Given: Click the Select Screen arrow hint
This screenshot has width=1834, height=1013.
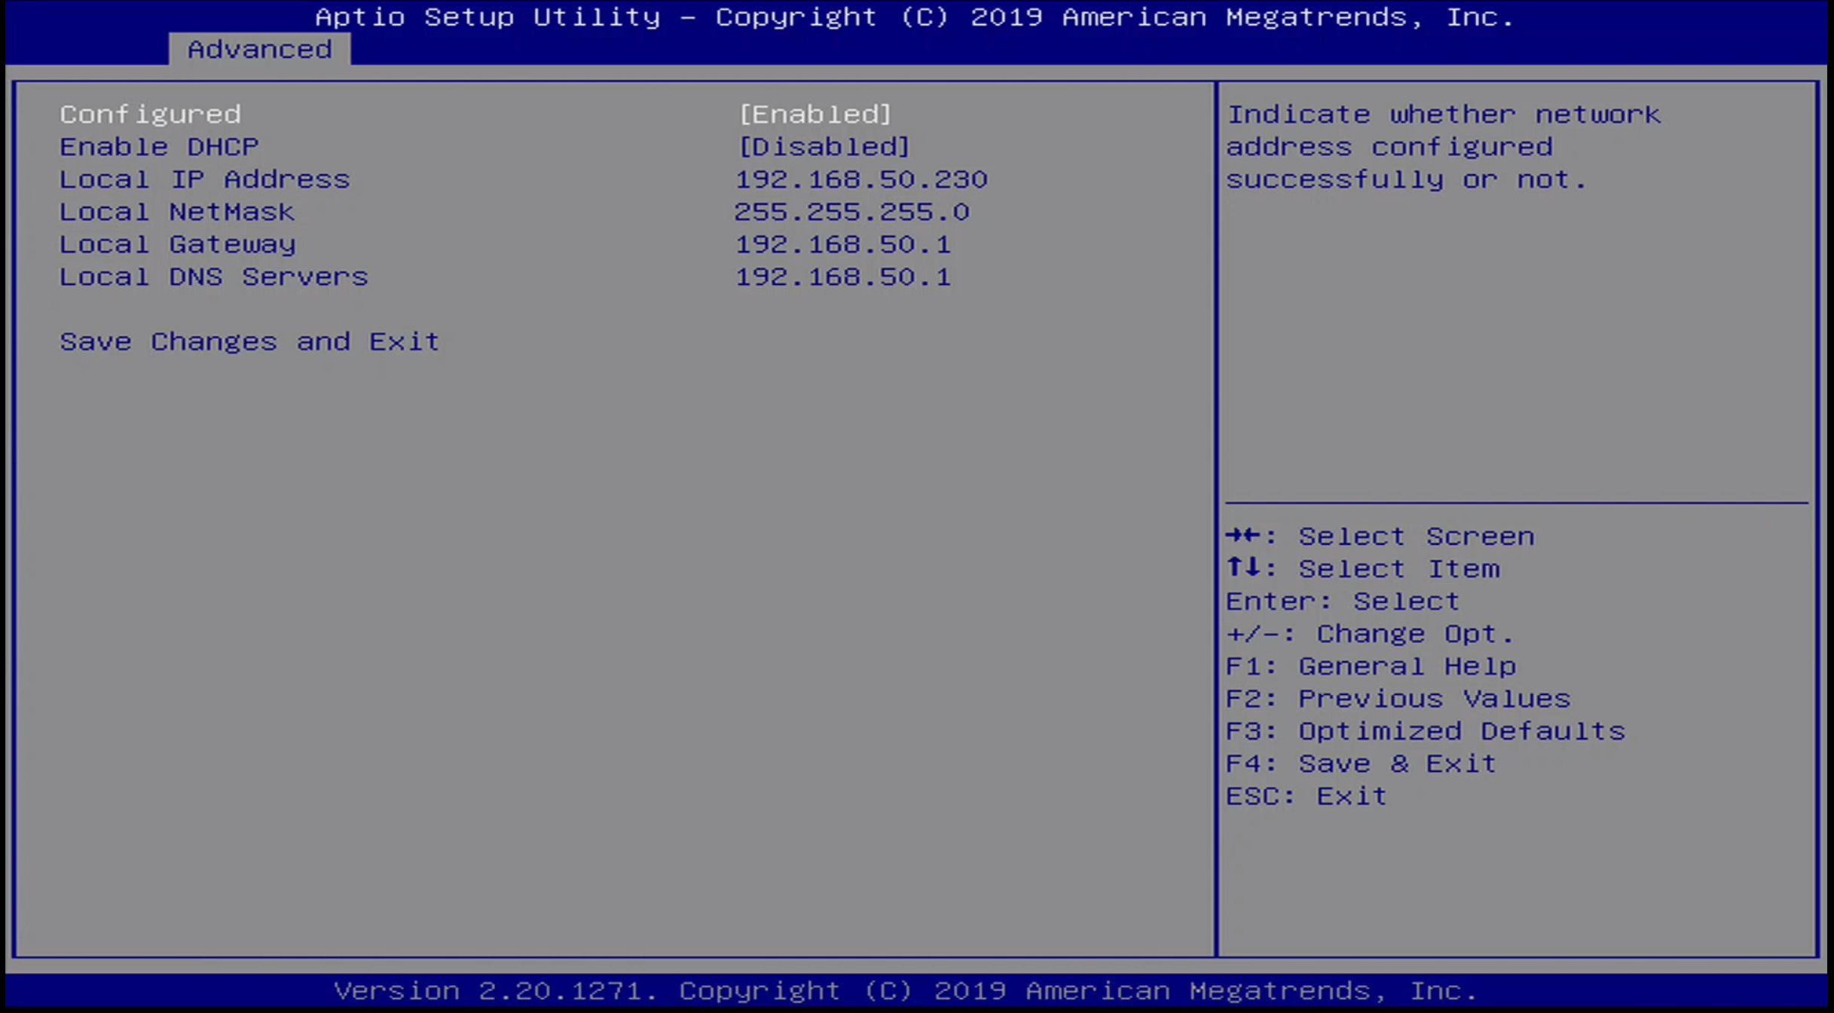Looking at the screenshot, I should [x=1380, y=537].
